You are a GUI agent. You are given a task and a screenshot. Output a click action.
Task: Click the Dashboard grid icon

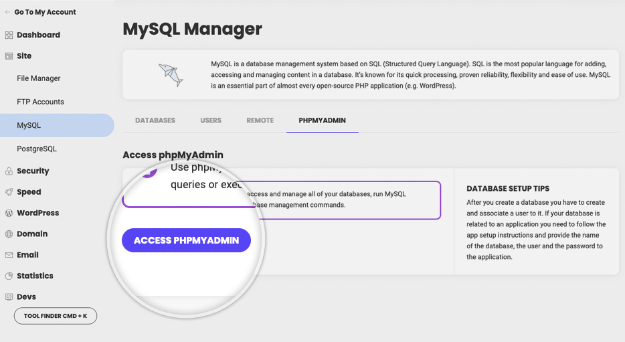coord(9,35)
